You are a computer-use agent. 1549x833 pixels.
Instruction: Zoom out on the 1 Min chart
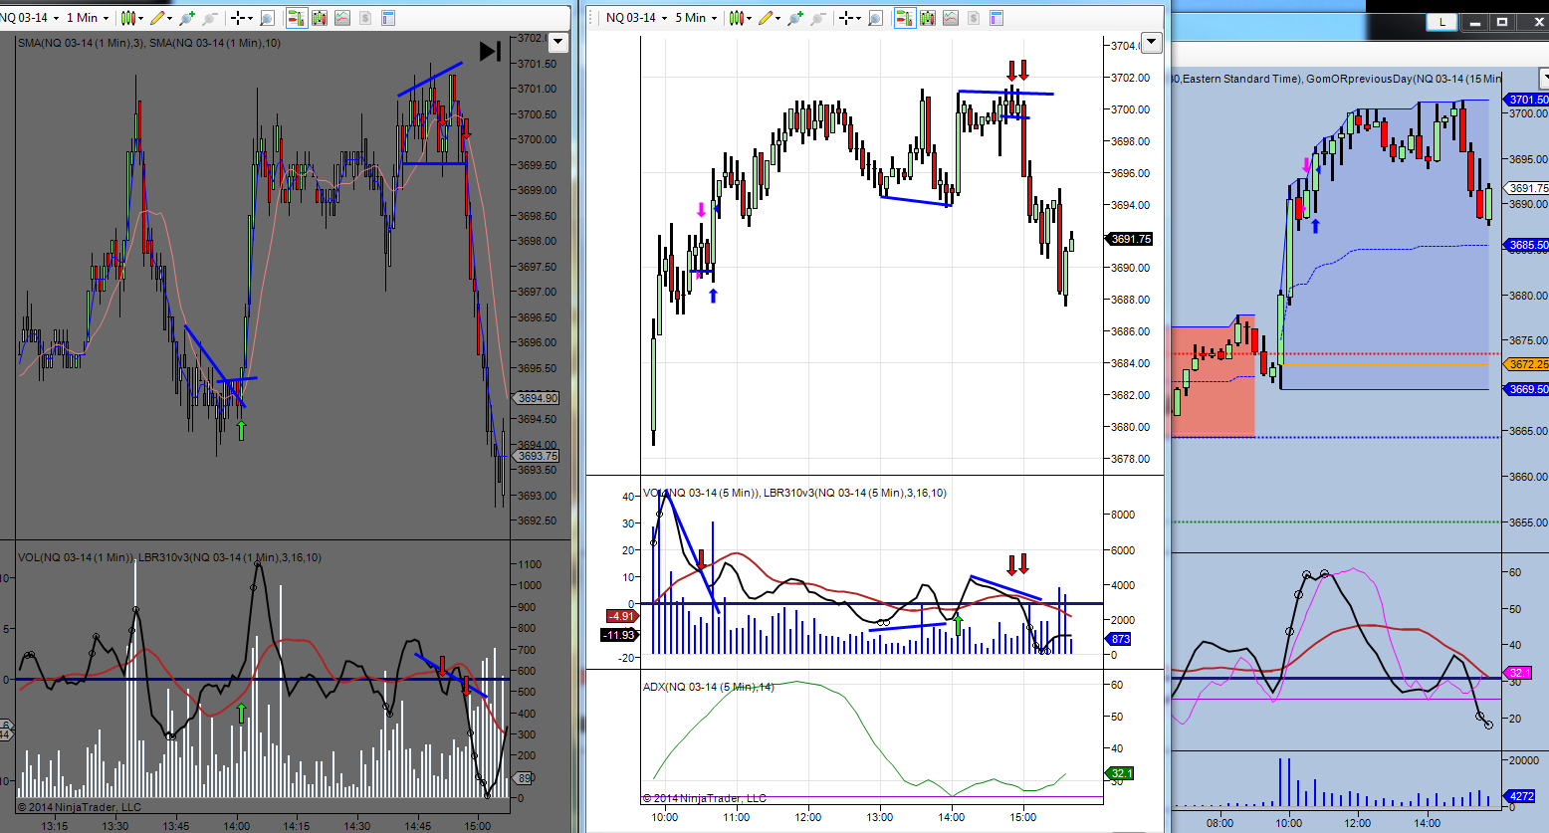pos(210,18)
